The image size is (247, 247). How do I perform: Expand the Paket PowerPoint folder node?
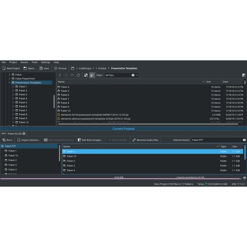[x=10, y=79]
